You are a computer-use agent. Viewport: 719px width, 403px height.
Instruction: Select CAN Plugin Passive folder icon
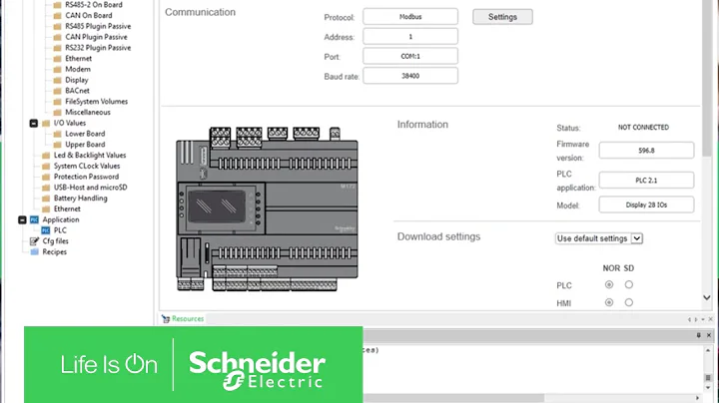click(x=57, y=37)
